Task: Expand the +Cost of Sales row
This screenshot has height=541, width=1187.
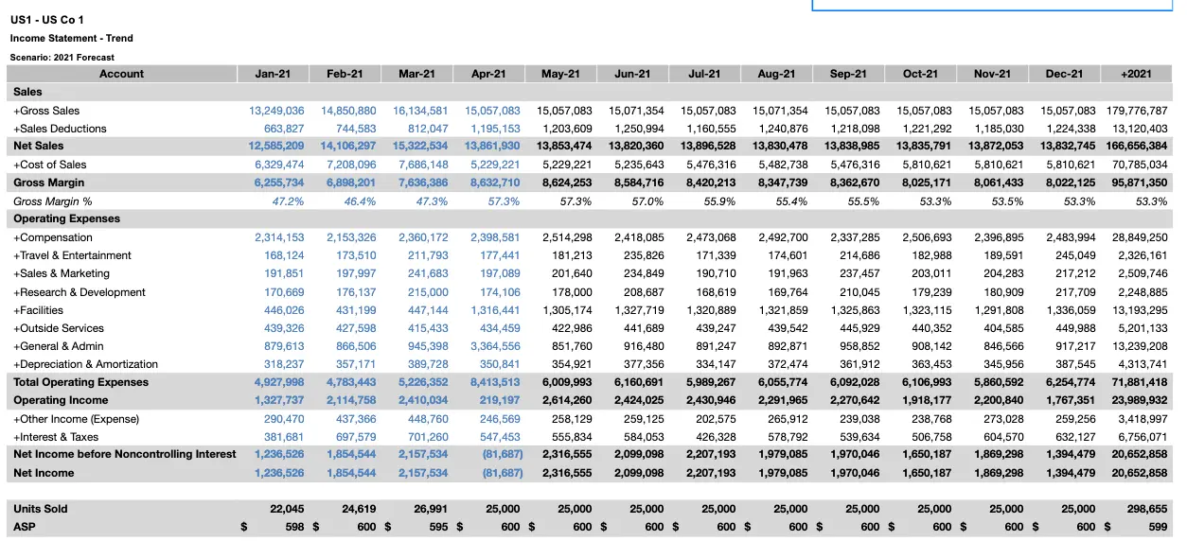Action: tap(49, 165)
